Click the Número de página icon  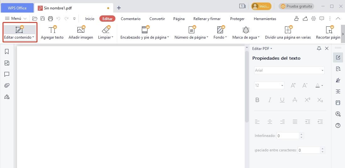click(192, 30)
